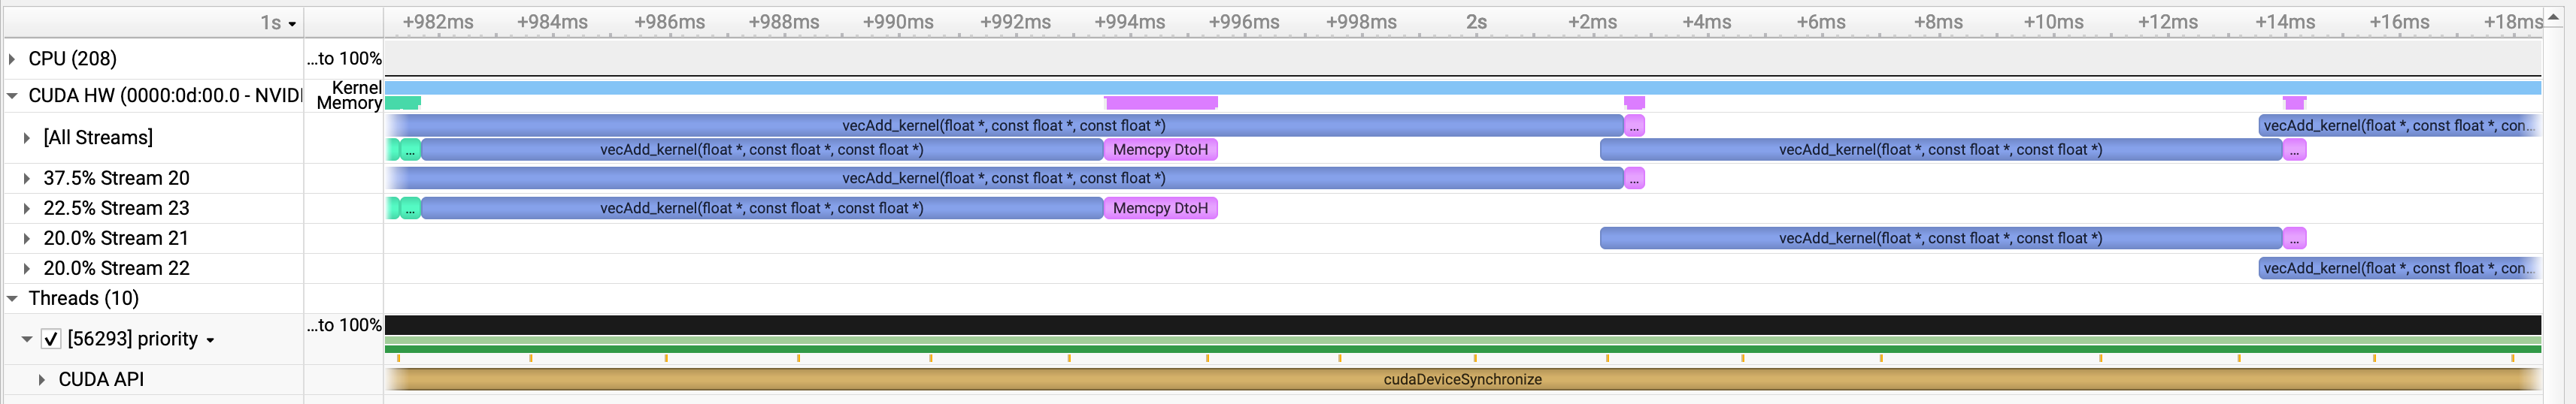The width and height of the screenshot is (2576, 404).
Task: Click the scroll-up arrow at top right
Action: [x=2553, y=18]
